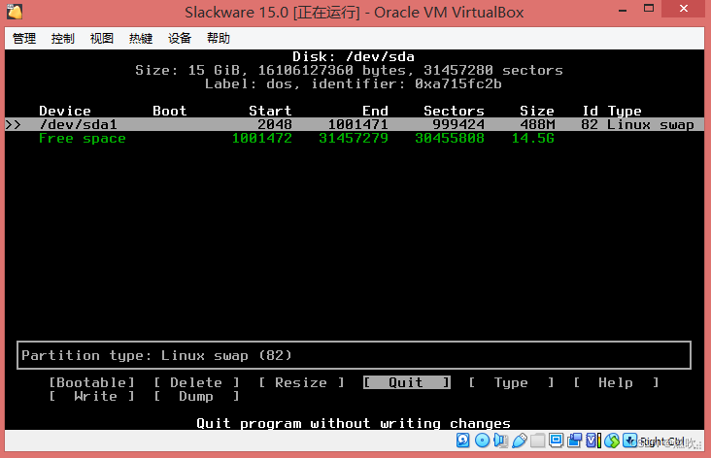Click the Device column header
Screen dimensions: 711x458
65,111
